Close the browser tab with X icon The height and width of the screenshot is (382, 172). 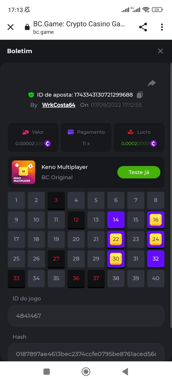11,27
